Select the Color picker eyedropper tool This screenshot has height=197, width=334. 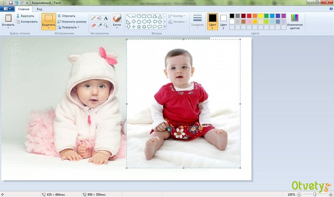pyautogui.click(x=100, y=25)
